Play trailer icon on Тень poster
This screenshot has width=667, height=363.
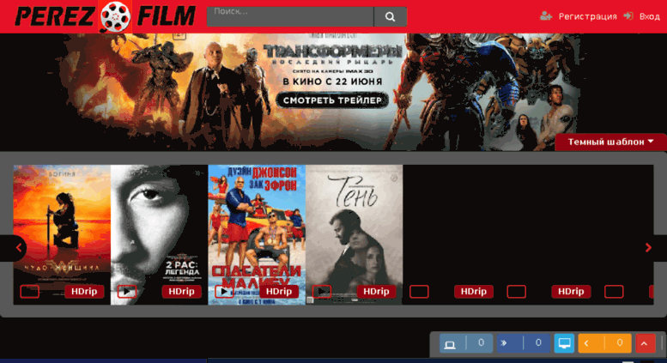[322, 292]
